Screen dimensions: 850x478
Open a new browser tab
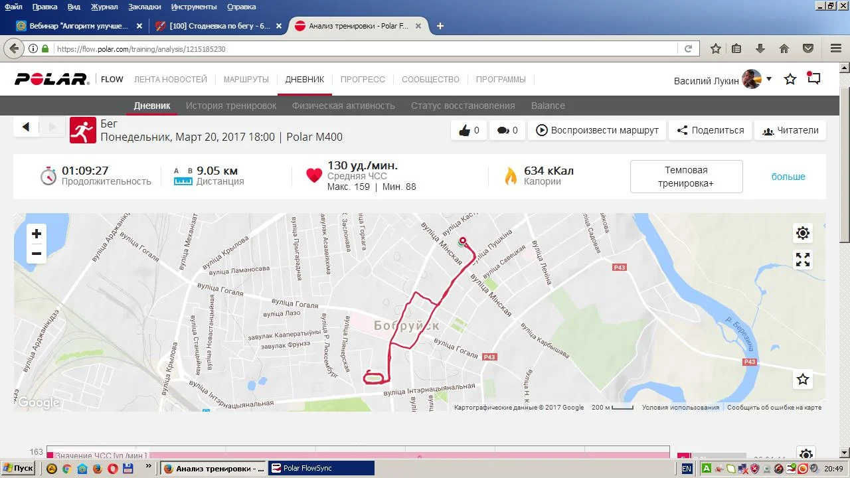[440, 26]
